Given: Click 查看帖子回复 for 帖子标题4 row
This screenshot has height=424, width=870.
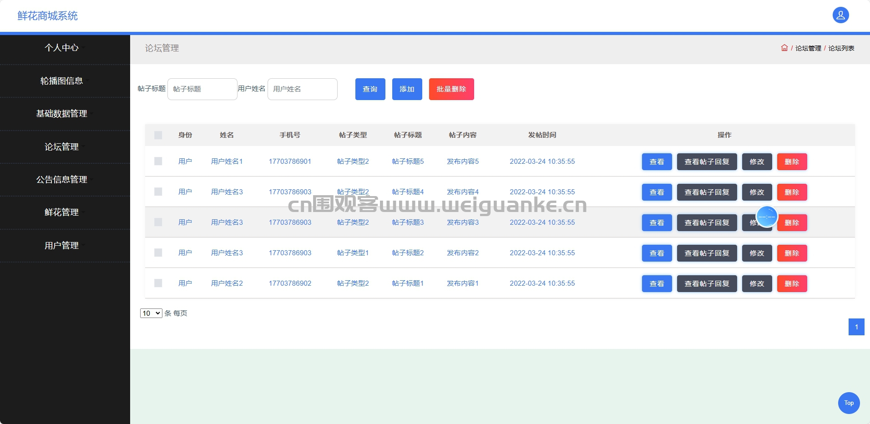Looking at the screenshot, I should pyautogui.click(x=707, y=192).
